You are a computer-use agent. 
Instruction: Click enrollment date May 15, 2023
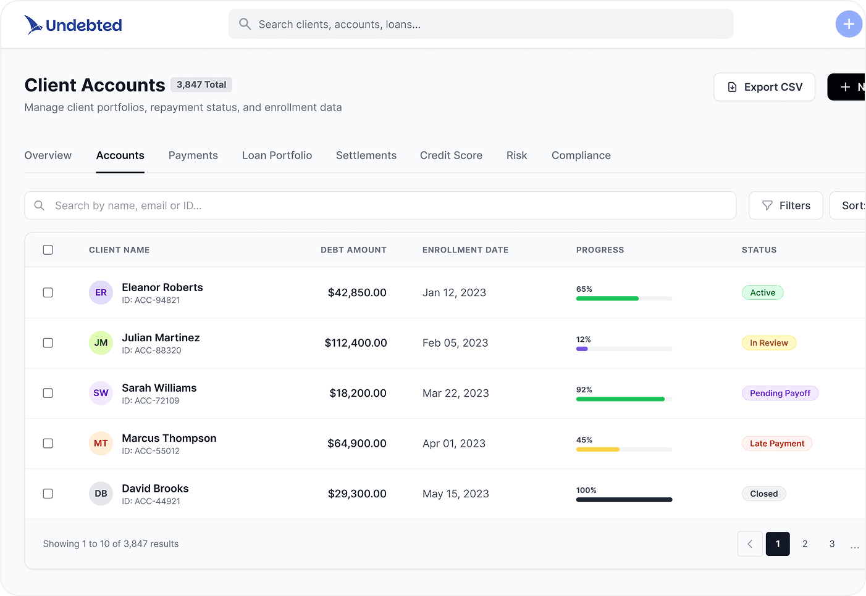point(456,494)
